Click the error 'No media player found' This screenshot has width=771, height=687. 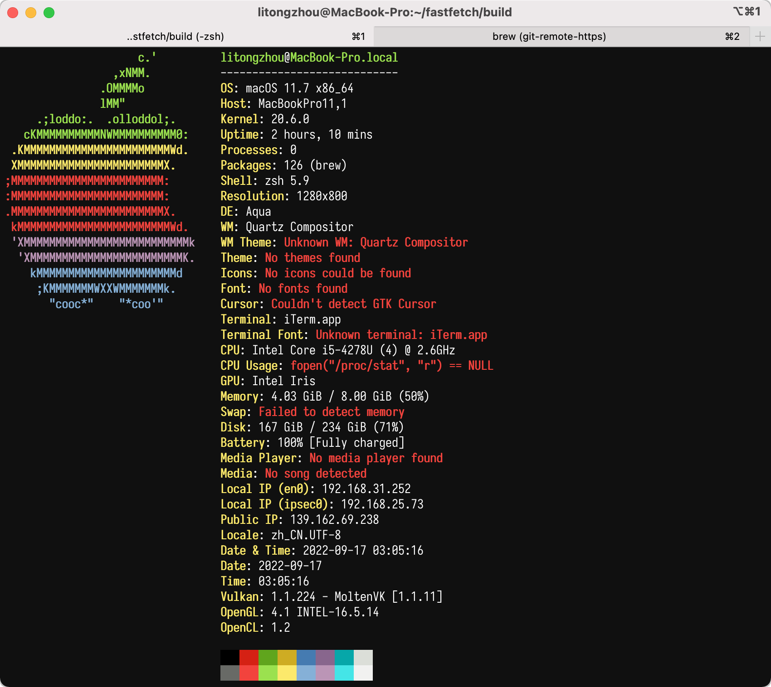coord(376,458)
